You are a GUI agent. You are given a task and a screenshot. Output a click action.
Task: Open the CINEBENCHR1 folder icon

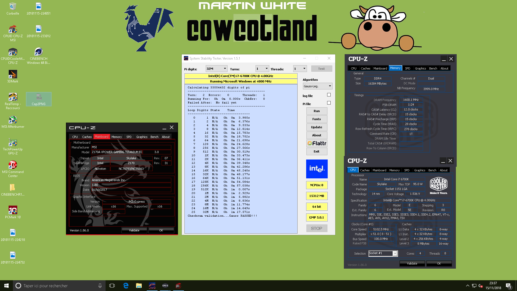(13, 190)
